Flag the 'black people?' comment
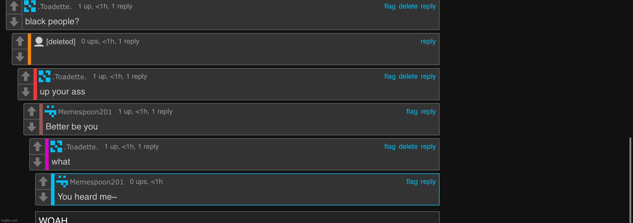The image size is (633, 223). tap(390, 6)
